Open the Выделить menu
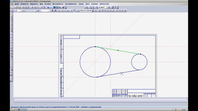The image size is (198, 111). pyautogui.click(x=34, y=4)
